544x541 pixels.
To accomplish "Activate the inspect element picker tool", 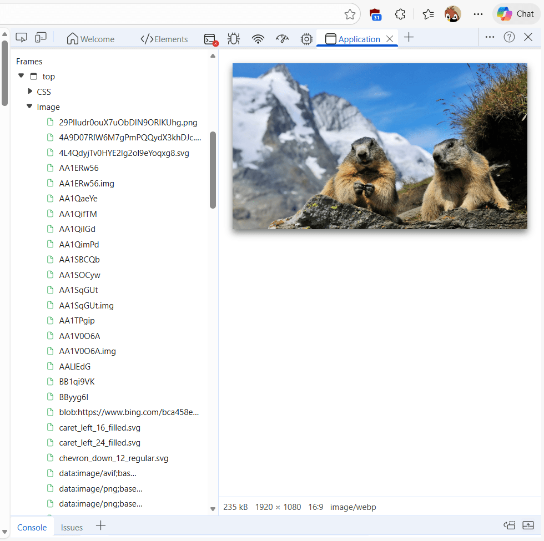I will (22, 38).
